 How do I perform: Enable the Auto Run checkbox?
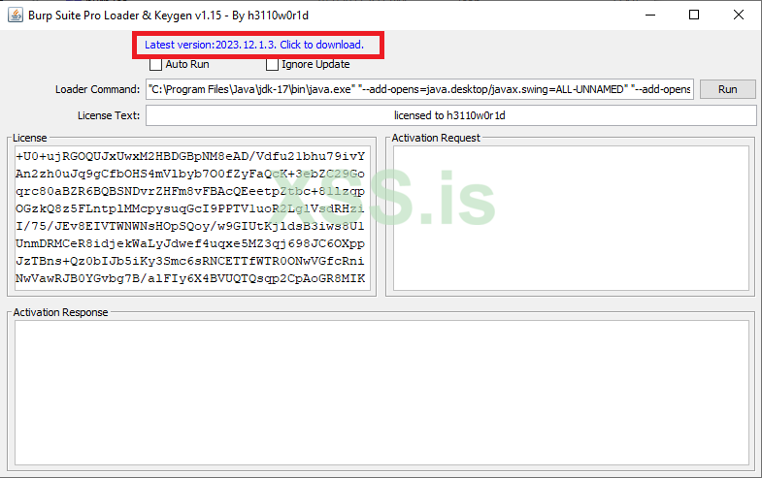[x=155, y=64]
